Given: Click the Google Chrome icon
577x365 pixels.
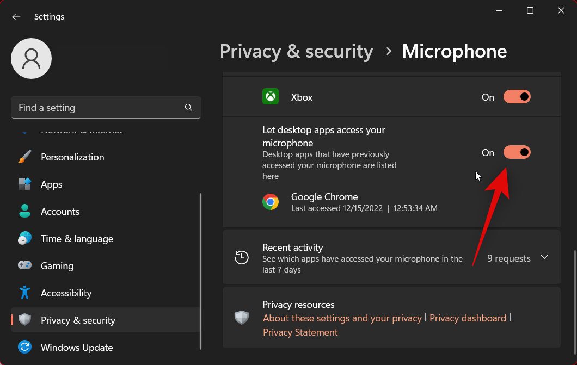Looking at the screenshot, I should point(271,202).
